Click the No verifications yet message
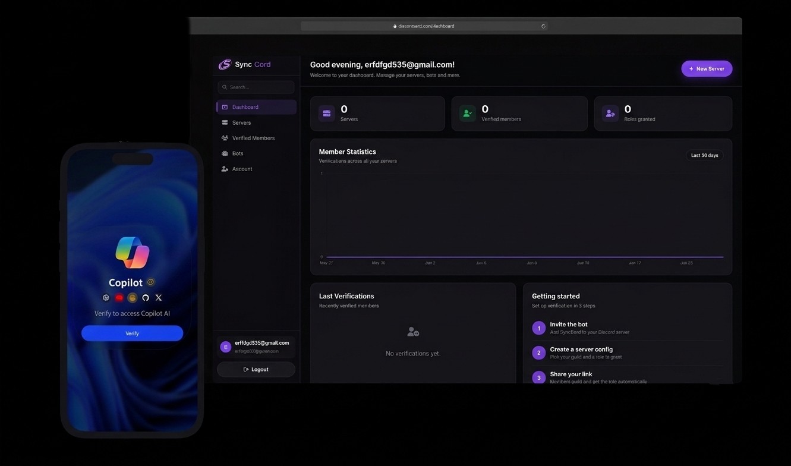The height and width of the screenshot is (466, 791). pos(413,354)
